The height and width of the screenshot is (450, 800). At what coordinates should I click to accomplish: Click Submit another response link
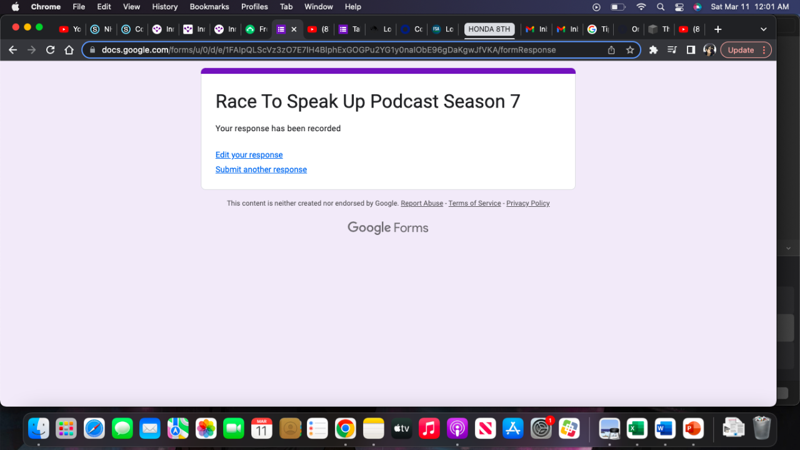coord(261,169)
